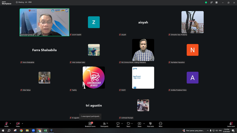Select Achmad Roziqin's profile photo

(x=143, y=105)
